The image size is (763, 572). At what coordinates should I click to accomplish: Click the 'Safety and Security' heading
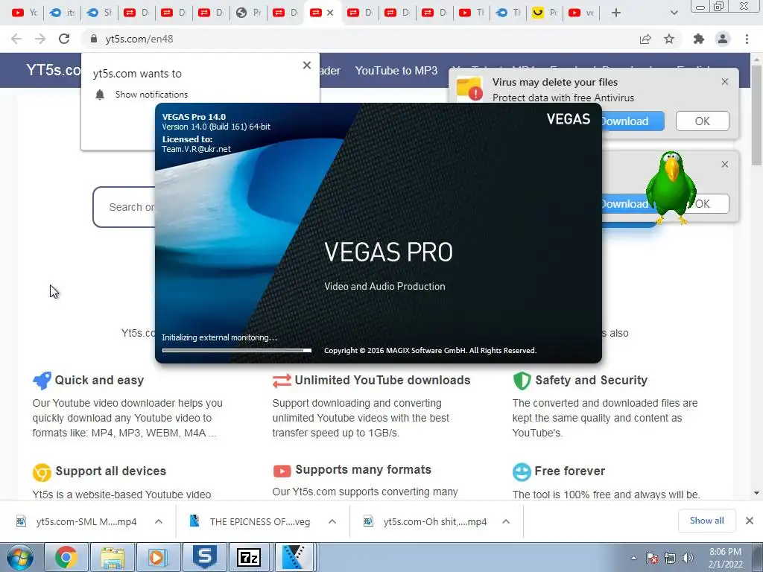pos(591,381)
